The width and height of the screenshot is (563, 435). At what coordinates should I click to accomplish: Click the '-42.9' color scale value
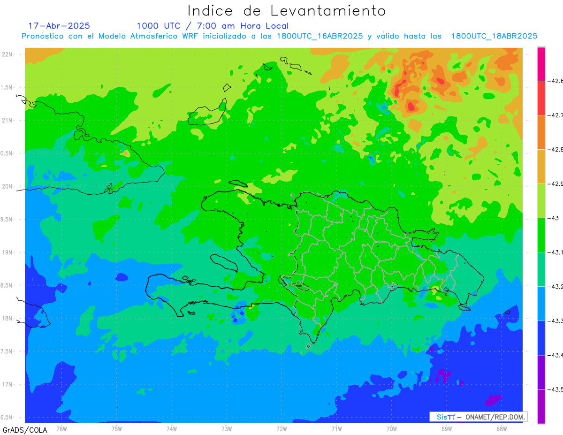(555, 184)
